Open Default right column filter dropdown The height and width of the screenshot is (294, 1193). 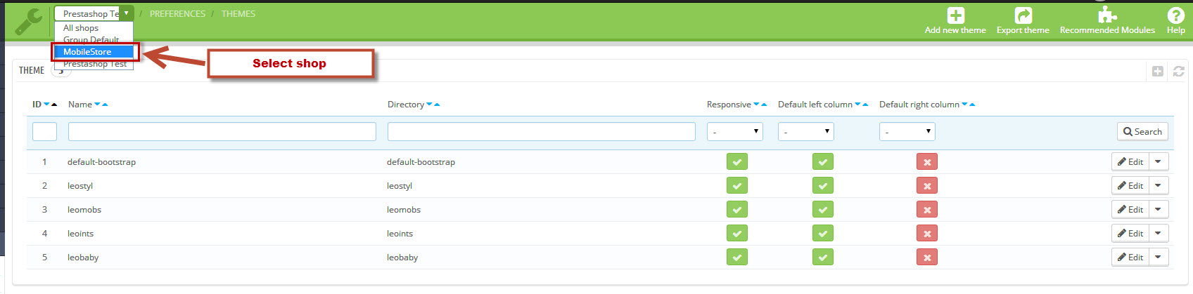click(907, 131)
